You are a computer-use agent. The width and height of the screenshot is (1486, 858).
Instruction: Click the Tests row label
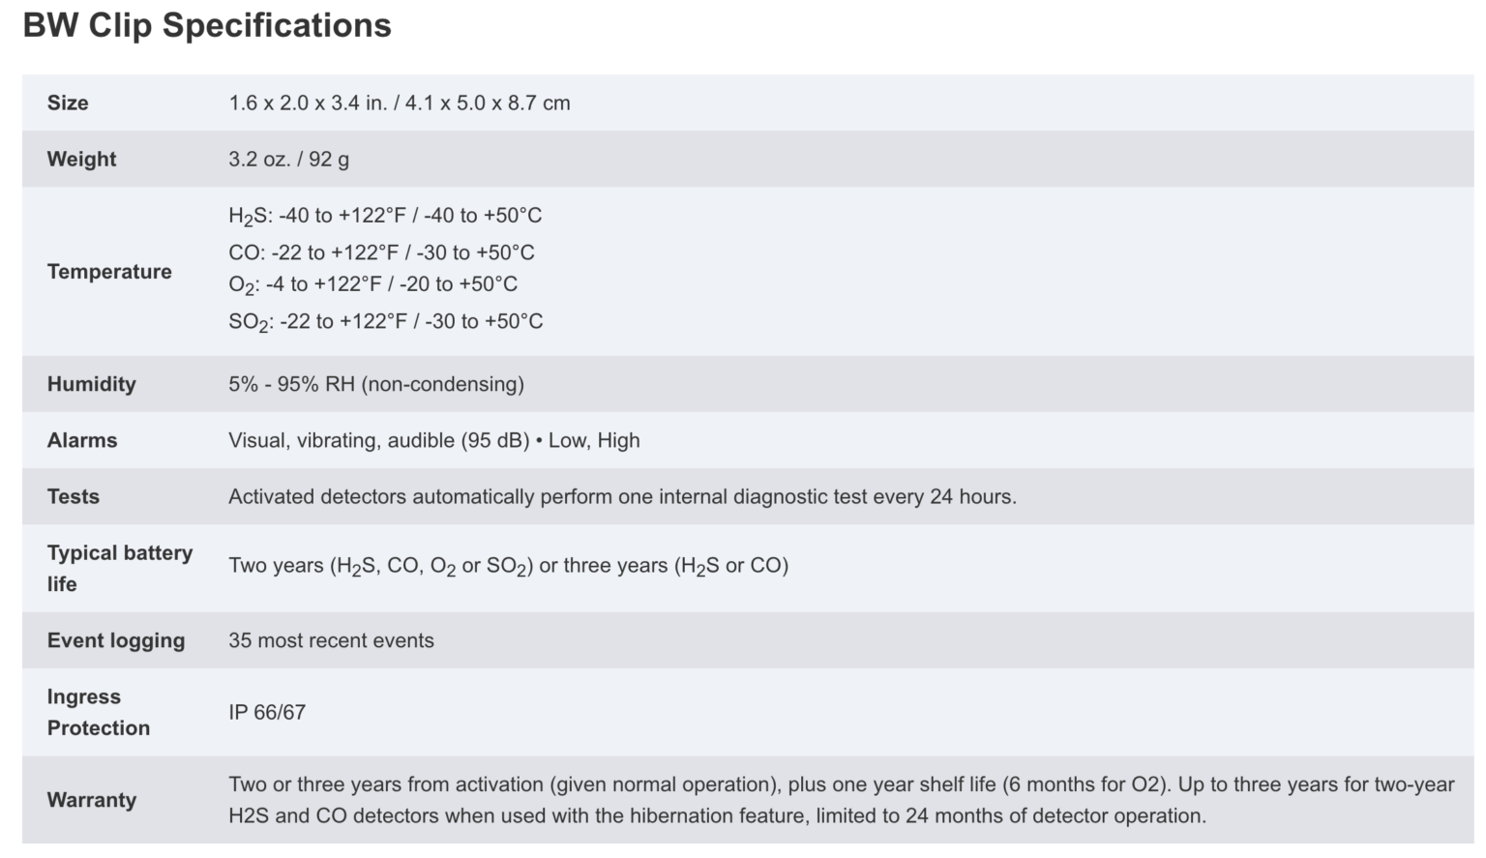click(74, 496)
